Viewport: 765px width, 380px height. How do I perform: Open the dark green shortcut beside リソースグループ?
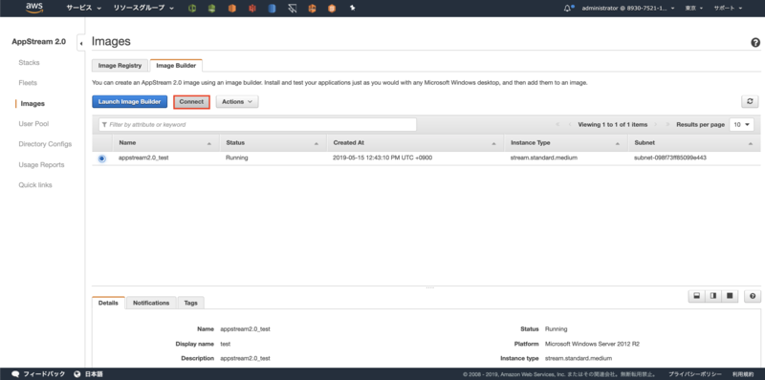192,9
